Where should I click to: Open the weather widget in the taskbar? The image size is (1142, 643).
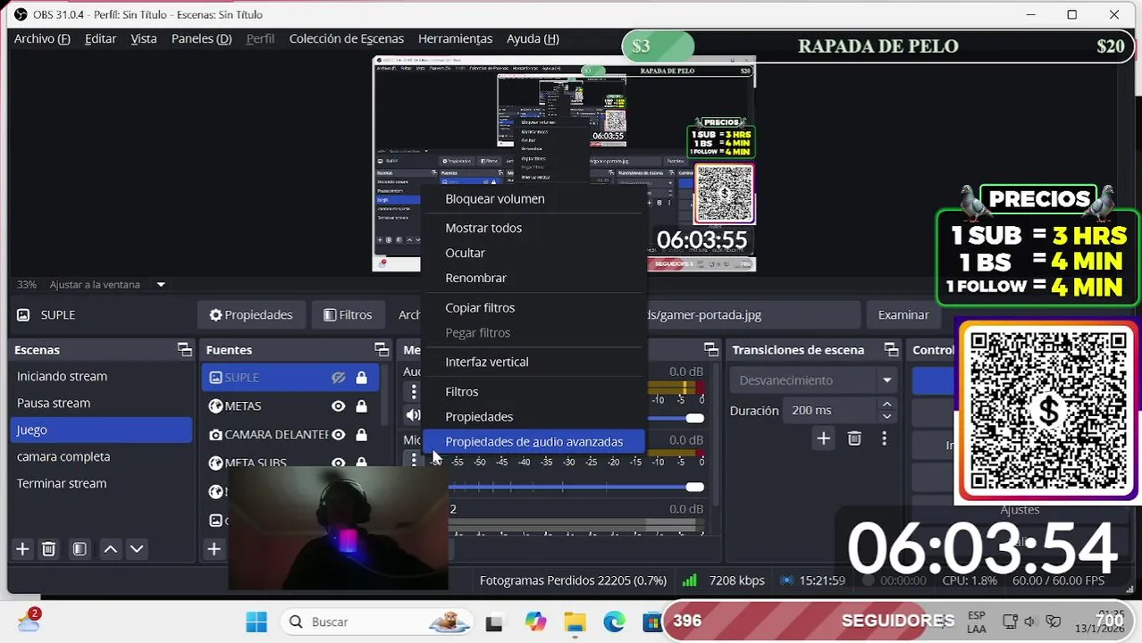pos(29,621)
